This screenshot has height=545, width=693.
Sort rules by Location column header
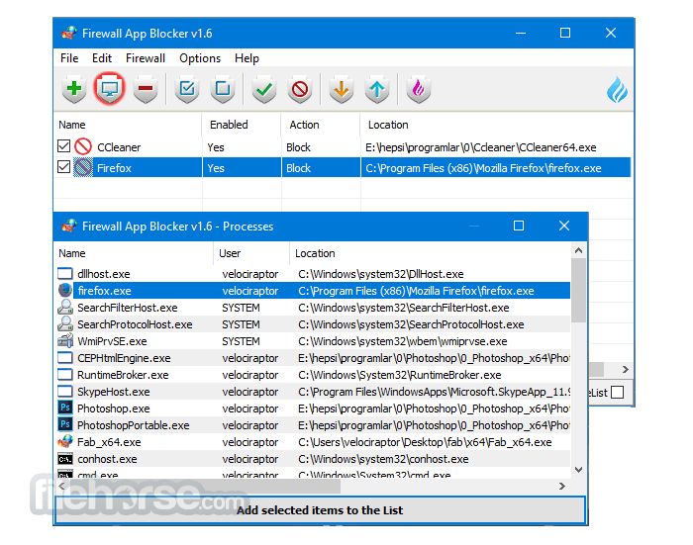[x=497, y=125]
